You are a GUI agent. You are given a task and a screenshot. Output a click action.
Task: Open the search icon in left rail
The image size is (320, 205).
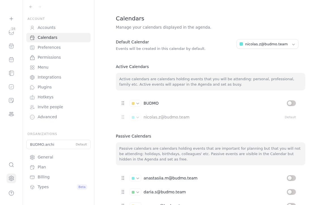point(11,165)
